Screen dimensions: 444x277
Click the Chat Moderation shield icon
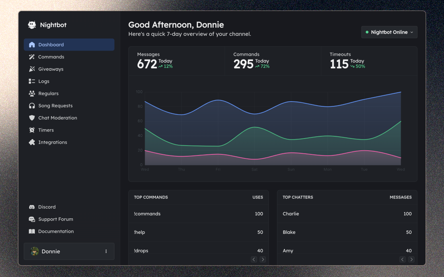(32, 118)
